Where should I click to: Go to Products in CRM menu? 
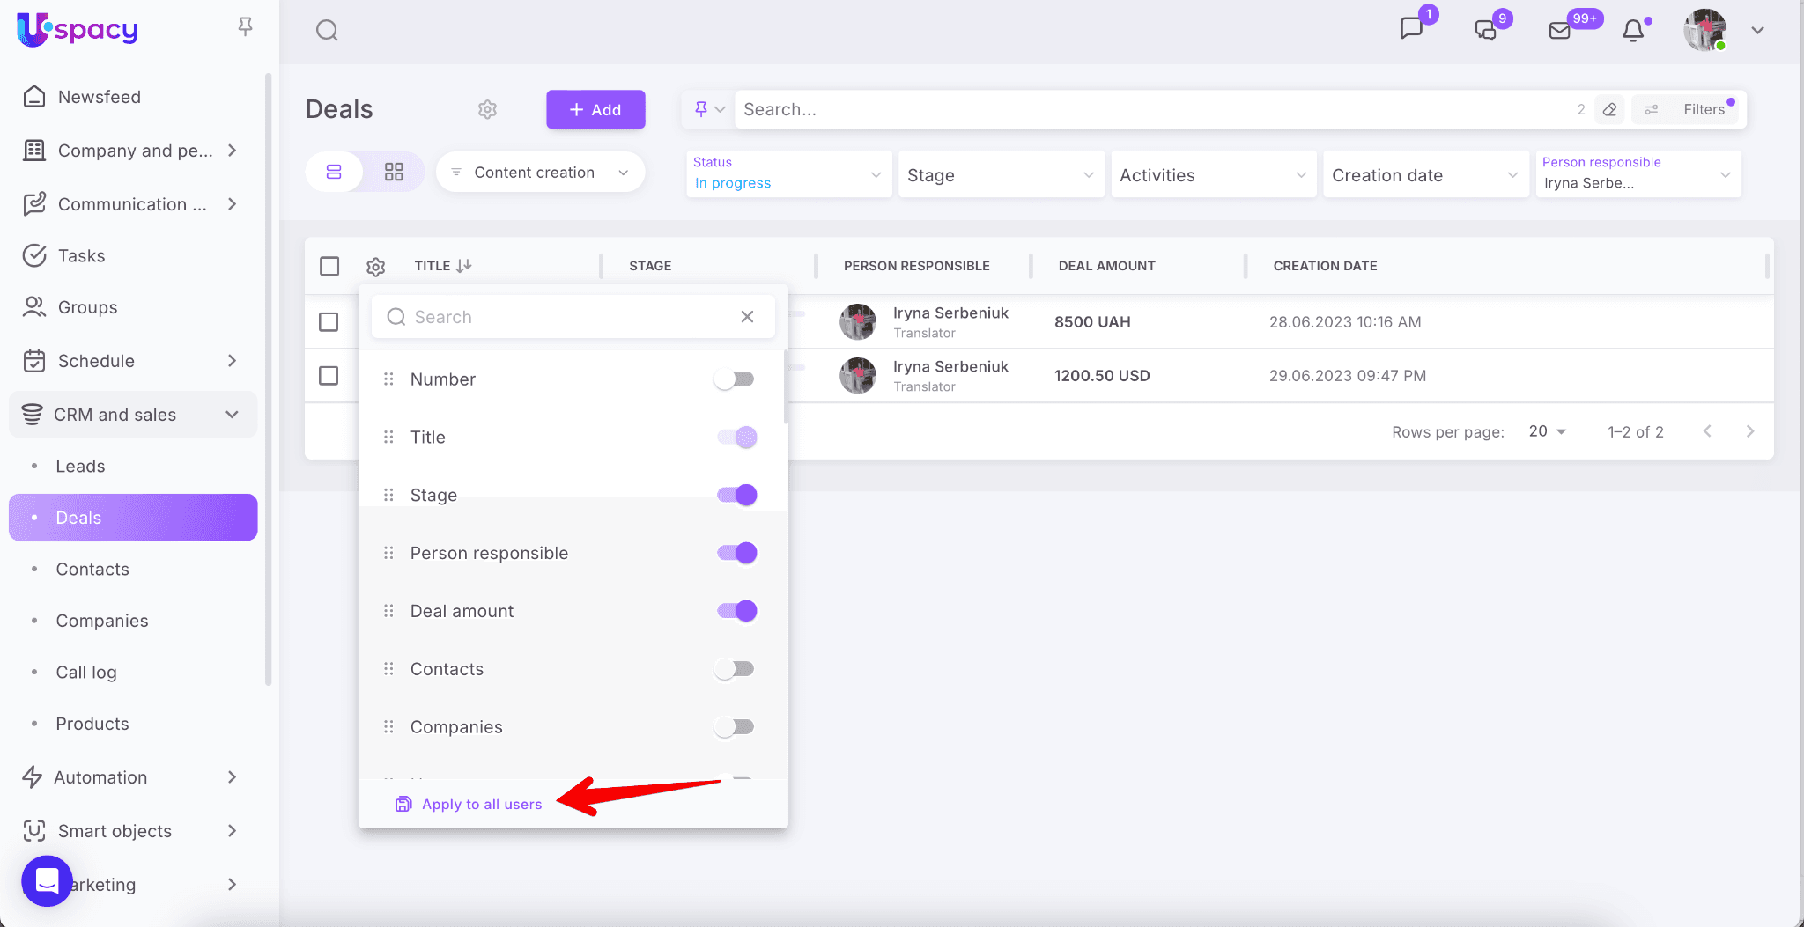pos(92,724)
